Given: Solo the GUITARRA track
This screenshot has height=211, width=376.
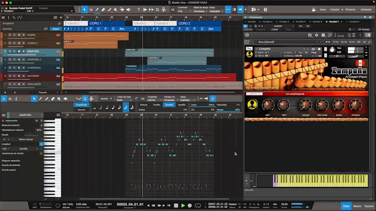Looking at the screenshot, I should 15,76.
